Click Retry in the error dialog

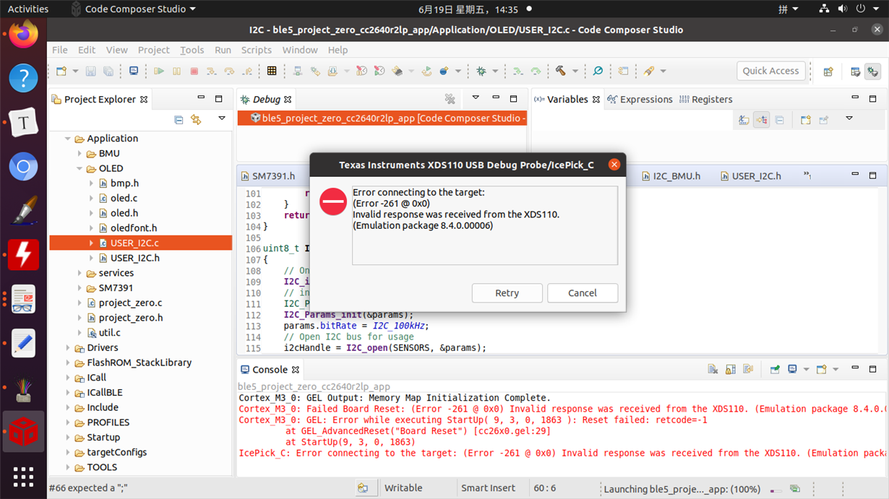[507, 293]
